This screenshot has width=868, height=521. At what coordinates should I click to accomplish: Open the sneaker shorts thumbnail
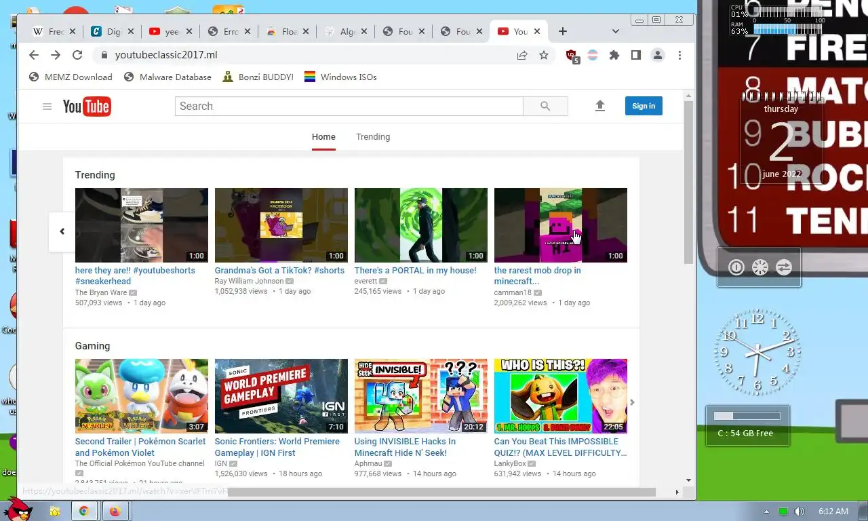coord(142,225)
